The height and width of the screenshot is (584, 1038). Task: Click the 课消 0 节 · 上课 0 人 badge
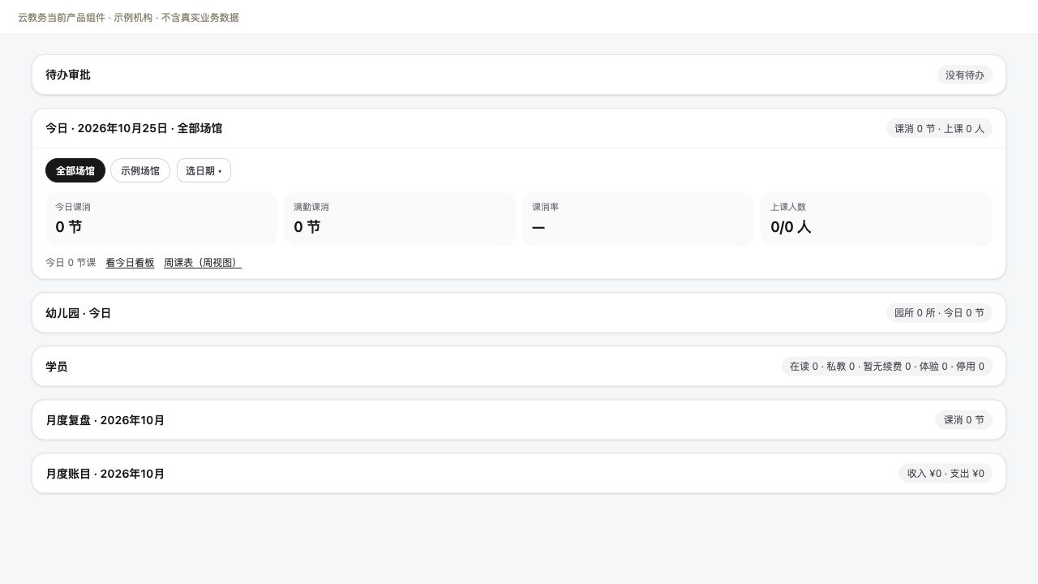point(939,128)
